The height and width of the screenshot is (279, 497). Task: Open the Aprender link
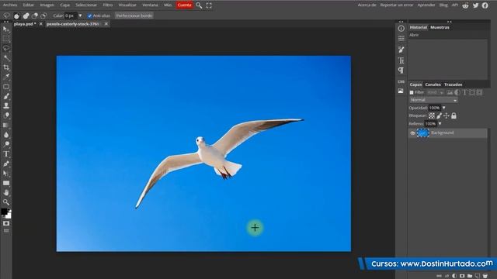pyautogui.click(x=426, y=5)
